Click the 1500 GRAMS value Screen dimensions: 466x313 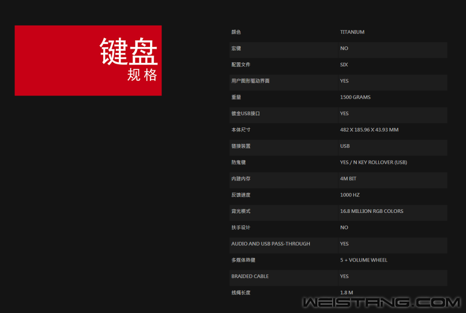pos(355,97)
